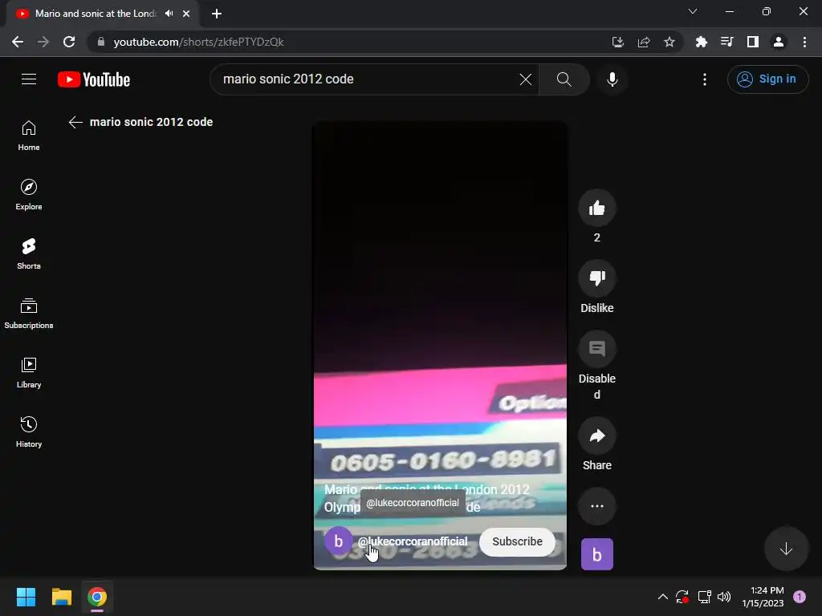
Task: Reload the page
Action: pos(69,42)
